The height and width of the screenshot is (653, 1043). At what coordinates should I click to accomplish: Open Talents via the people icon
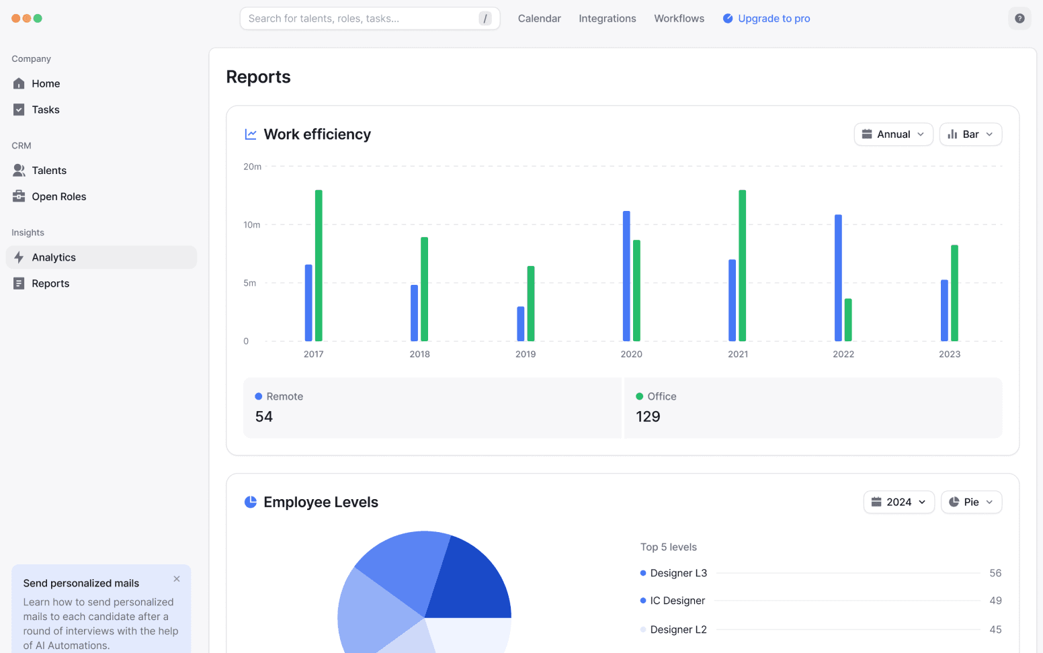coord(19,171)
